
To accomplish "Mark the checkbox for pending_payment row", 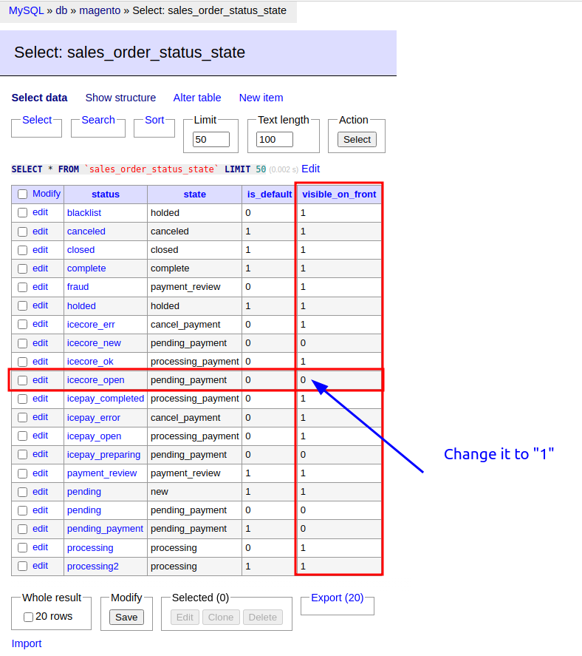I will [23, 529].
